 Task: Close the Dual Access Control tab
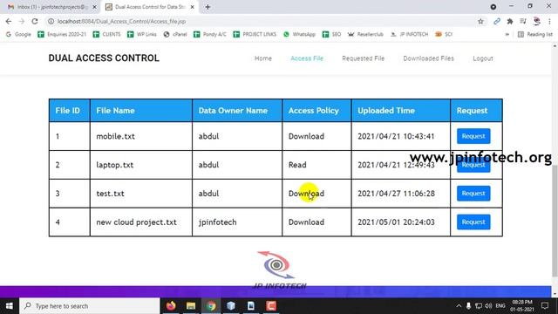[x=192, y=7]
